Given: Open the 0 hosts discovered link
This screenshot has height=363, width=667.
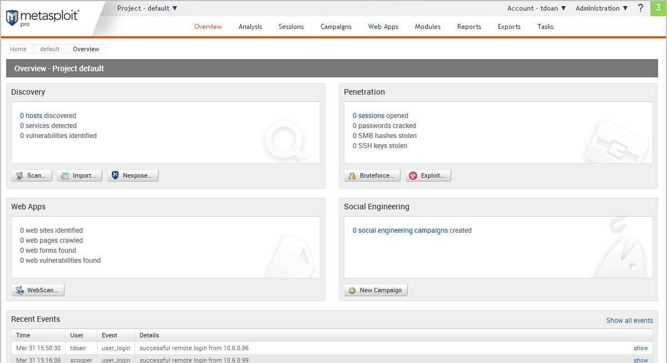Looking at the screenshot, I should (x=31, y=116).
